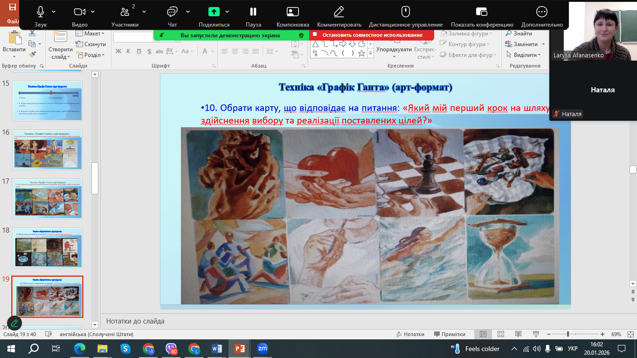This screenshot has height=358, width=637.
Task: Switch to Normal view icon
Action: [x=484, y=334]
